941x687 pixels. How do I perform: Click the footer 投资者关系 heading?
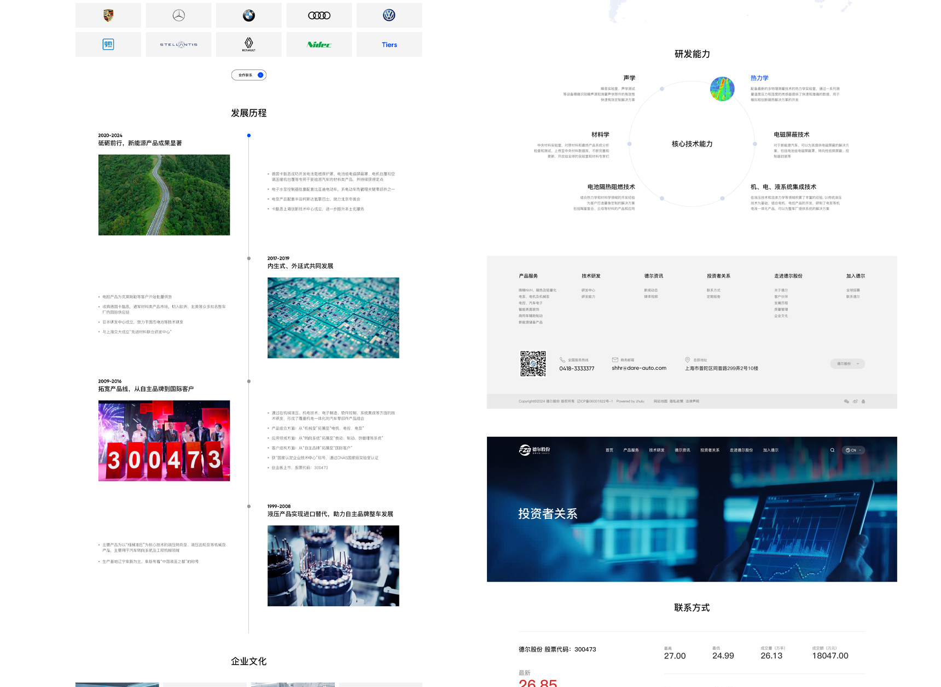(x=718, y=276)
